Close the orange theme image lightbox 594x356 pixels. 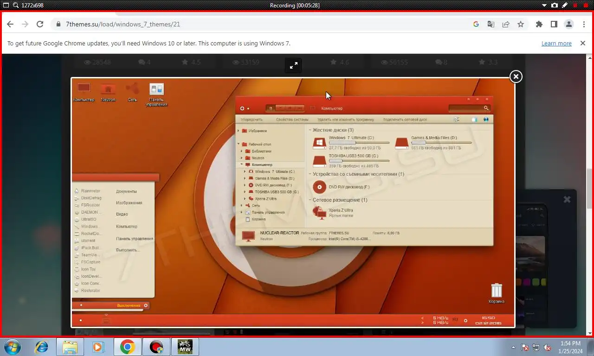pos(516,76)
